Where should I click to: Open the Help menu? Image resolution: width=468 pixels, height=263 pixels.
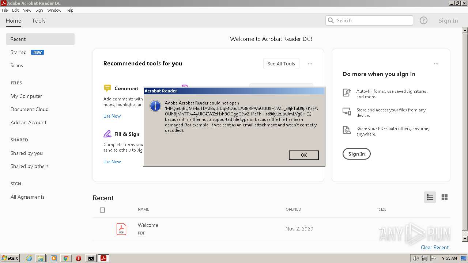[x=69, y=10]
